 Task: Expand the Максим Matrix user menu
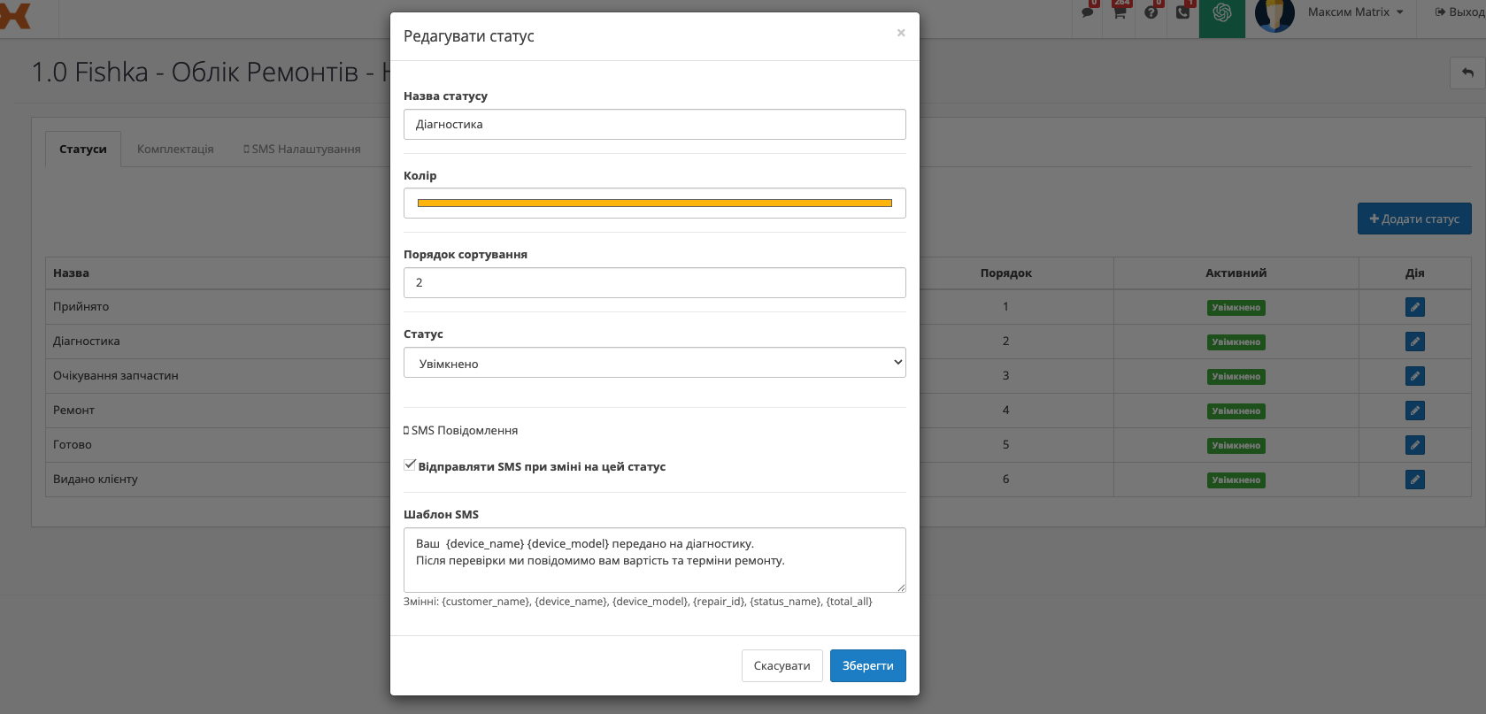(1355, 12)
